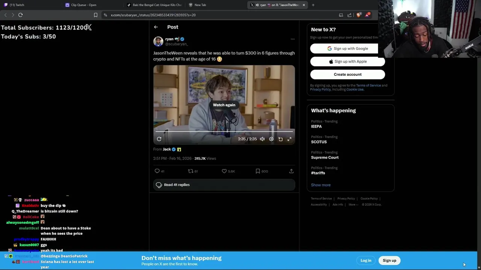Open the Brave Rewards triangle icon
Image resolution: width=481 pixels, height=270 pixels.
click(368, 15)
